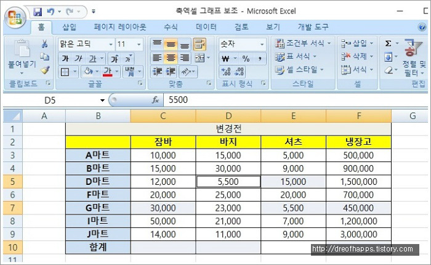
Task: Toggle italic formatting
Action: [79, 59]
